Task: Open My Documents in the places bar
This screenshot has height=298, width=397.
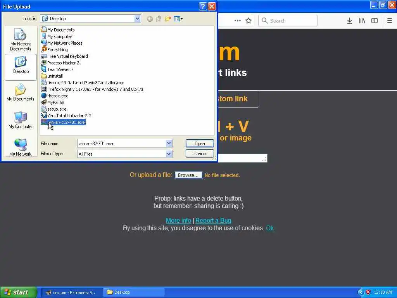Action: click(21, 92)
